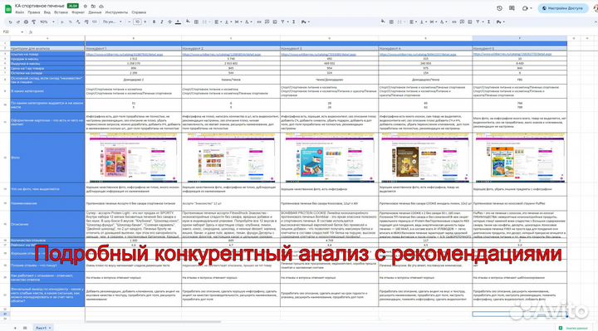Collapse the toolbar with chevron at far right
Screen dimensions: 598x331
(x=596, y=22)
